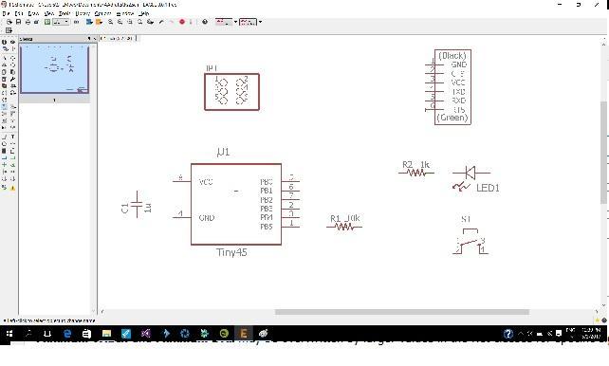Viewport: 609px width, 366px height.
Task: Select the Show (eye) tool in the palette
Action: [x=13, y=42]
